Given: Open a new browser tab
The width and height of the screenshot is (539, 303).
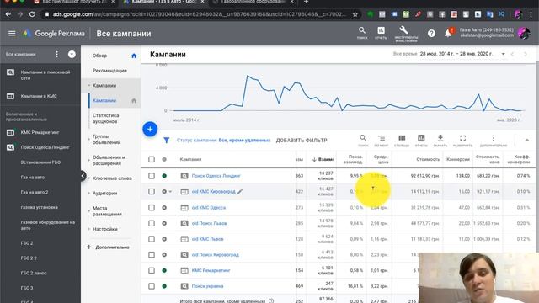Looking at the screenshot, I should 306,2.
